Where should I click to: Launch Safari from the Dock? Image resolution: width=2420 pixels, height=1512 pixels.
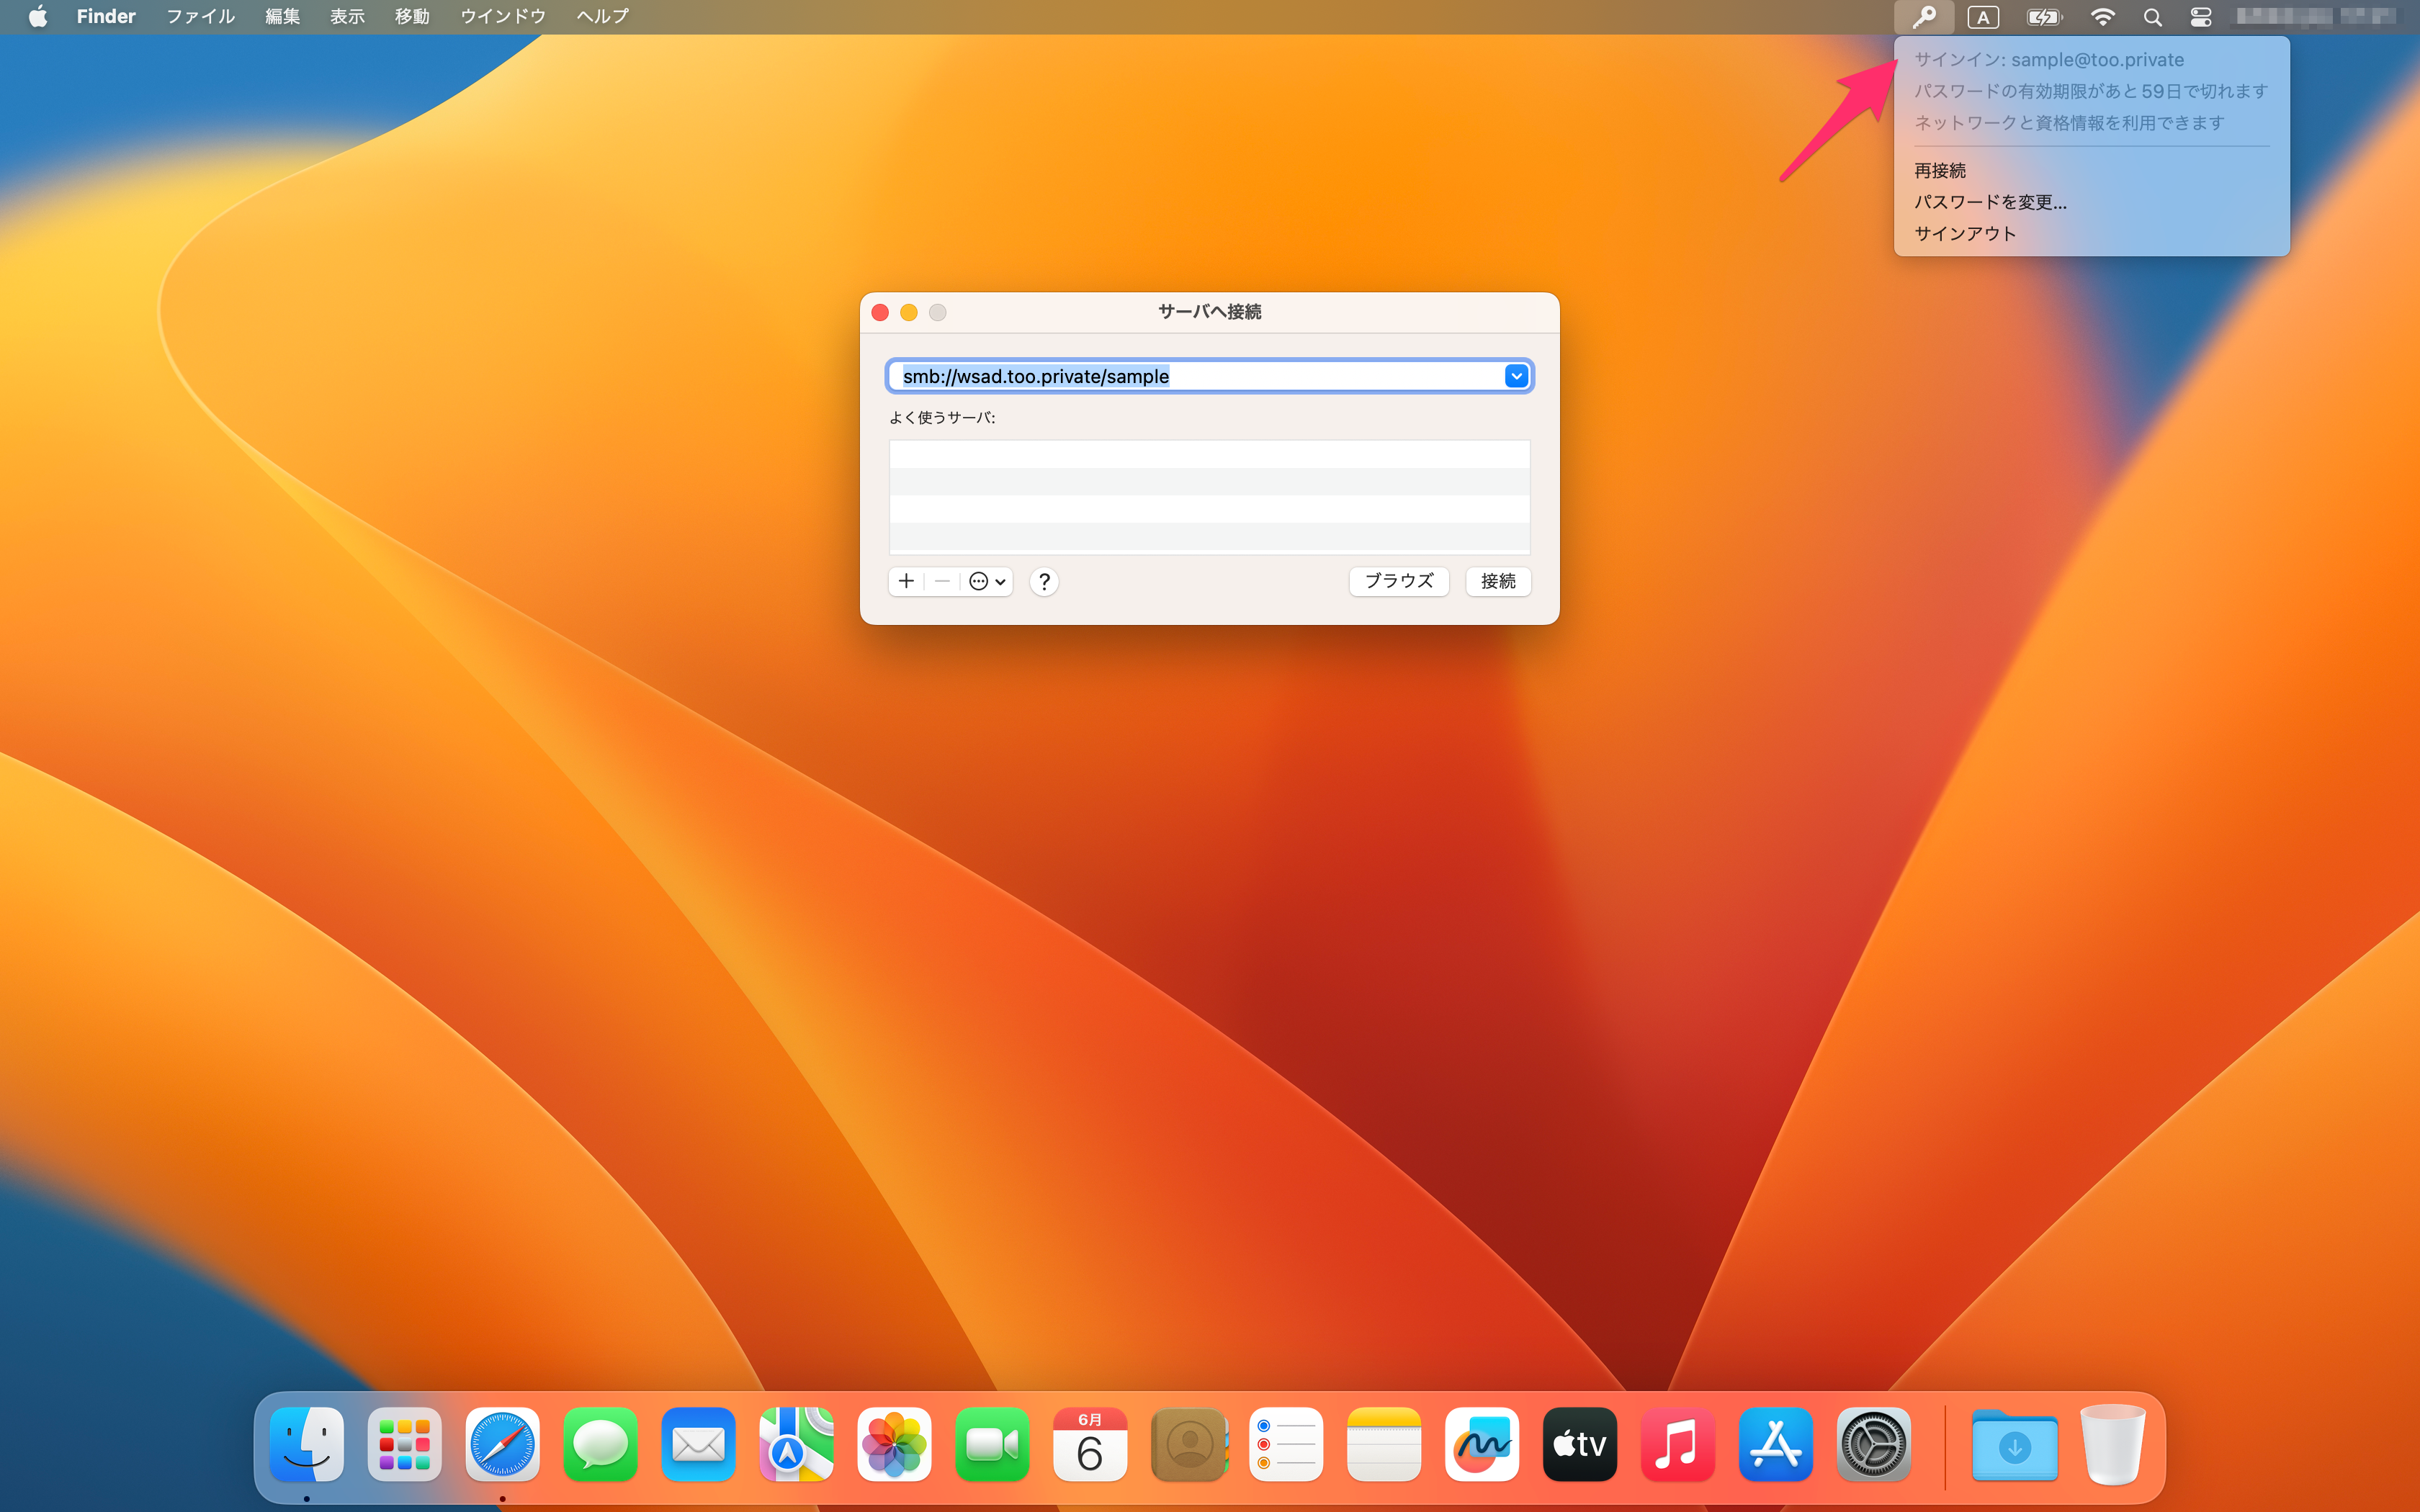point(503,1444)
